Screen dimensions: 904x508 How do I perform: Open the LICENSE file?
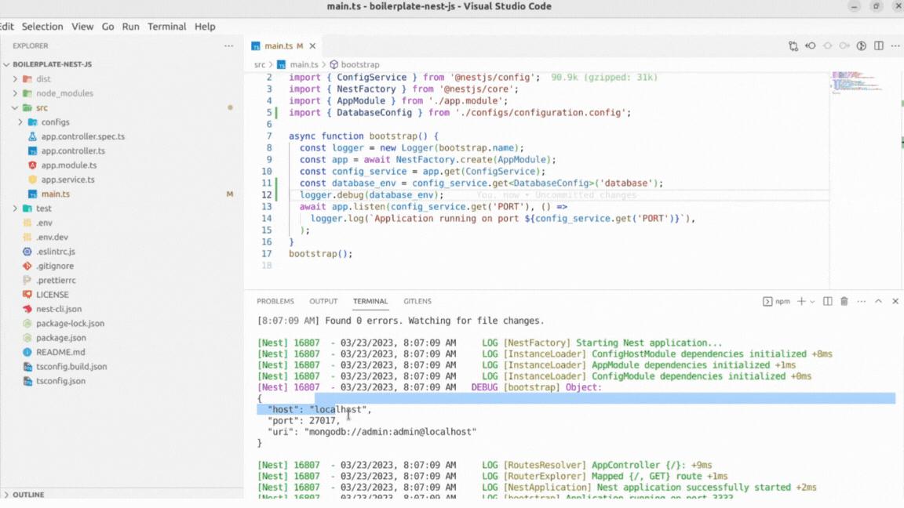click(x=52, y=295)
